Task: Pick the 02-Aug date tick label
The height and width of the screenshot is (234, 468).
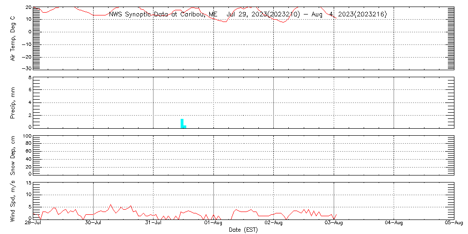Action: tap(273, 223)
